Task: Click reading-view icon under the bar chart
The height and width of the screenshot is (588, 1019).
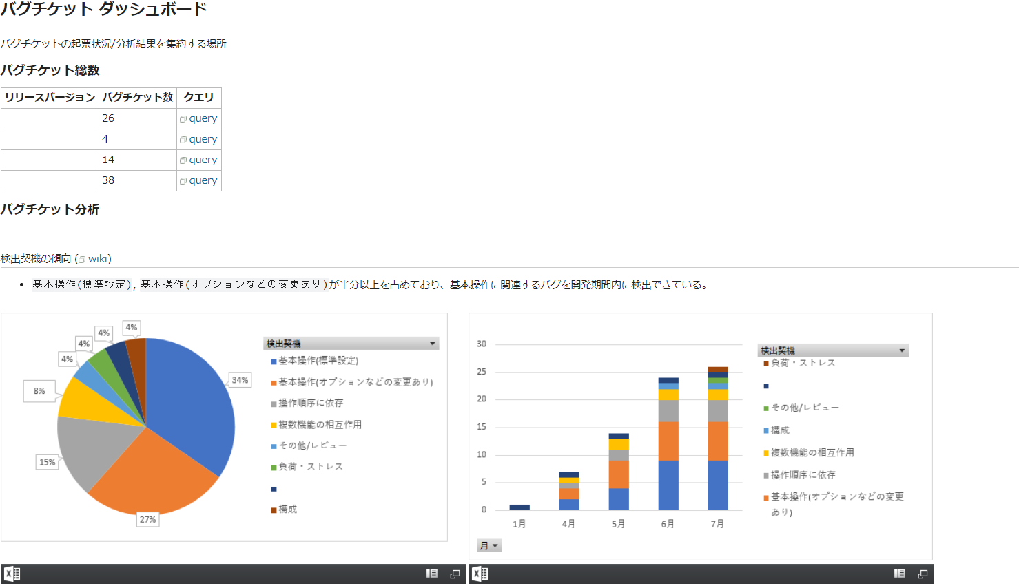Action: tap(900, 574)
